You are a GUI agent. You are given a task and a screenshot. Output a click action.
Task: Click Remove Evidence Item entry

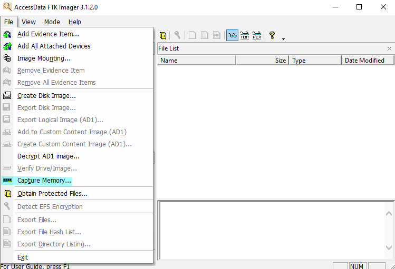77,71
